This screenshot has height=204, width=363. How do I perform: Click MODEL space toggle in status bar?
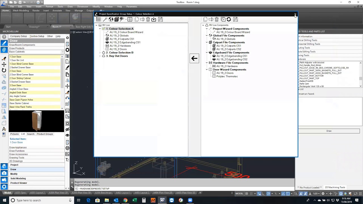(x=239, y=194)
